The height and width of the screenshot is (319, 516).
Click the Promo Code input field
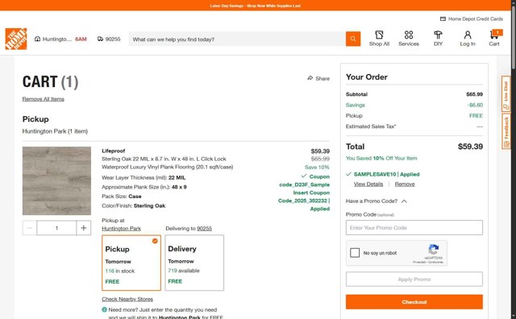tap(414, 228)
